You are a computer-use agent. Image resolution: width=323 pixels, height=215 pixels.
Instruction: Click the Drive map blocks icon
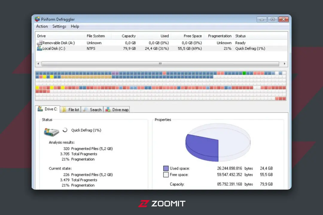(108, 110)
